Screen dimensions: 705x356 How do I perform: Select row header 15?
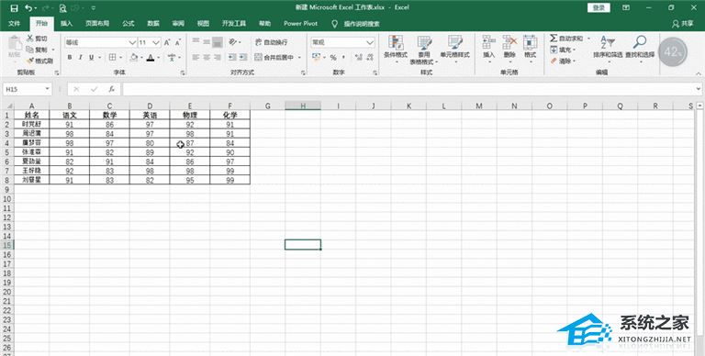[x=6, y=245]
